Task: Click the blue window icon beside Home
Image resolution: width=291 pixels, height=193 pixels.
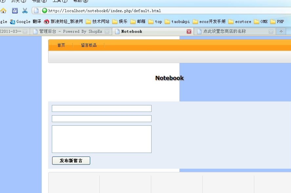Action: click(15, 11)
